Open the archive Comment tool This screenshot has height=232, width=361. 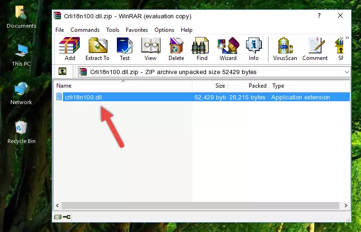pyautogui.click(x=315, y=49)
